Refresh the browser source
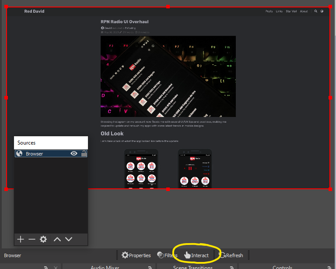This screenshot has height=269, width=336. 231,255
